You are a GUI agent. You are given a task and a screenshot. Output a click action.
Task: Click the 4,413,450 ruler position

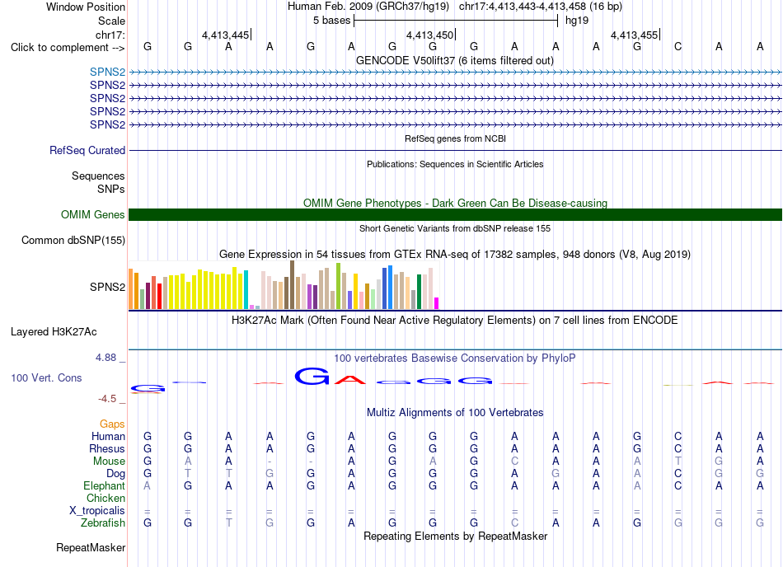point(430,35)
